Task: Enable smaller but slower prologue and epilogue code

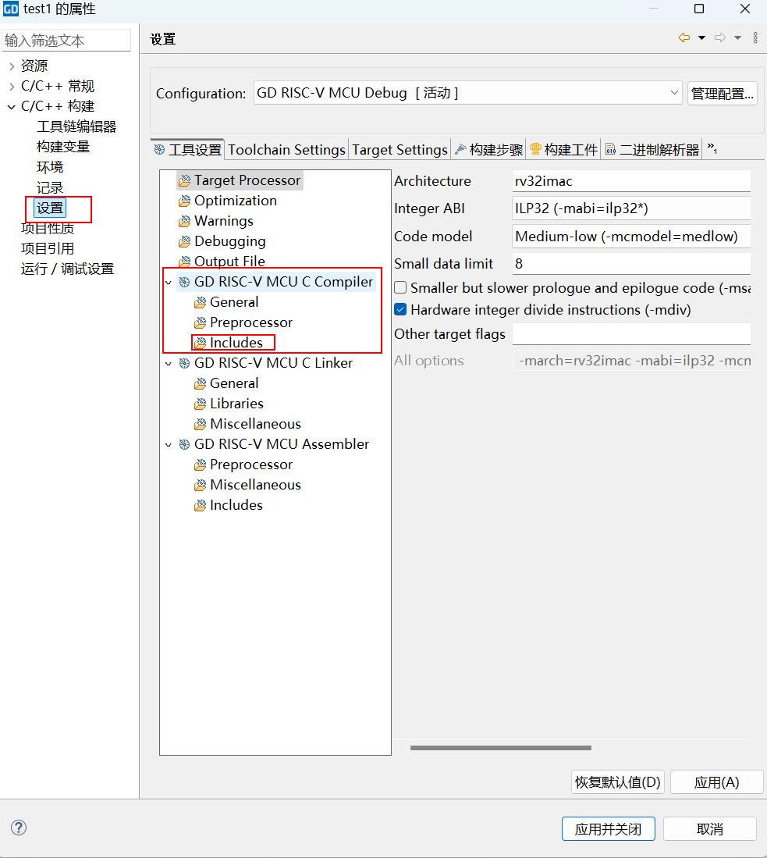Action: 401,287
